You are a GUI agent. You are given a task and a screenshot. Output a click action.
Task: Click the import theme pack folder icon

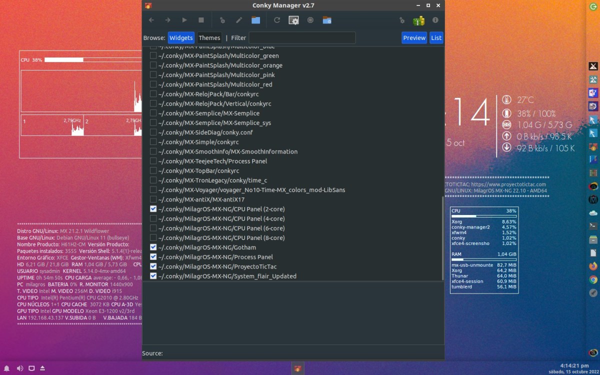coord(327,20)
